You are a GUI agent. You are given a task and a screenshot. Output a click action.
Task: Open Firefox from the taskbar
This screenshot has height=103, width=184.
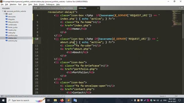[x=62, y=100]
